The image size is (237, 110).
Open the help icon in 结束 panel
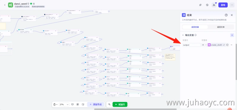tap(226, 15)
